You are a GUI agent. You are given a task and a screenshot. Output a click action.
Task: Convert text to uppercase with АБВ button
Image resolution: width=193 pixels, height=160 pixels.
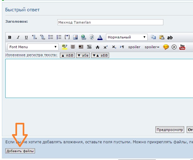(67, 55)
